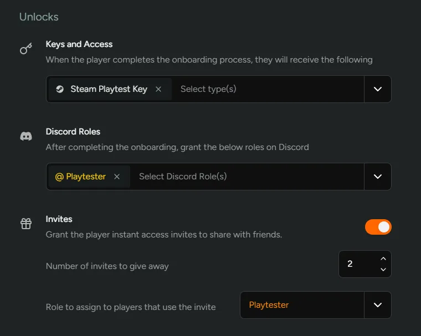Click the Steam Playtest Key chip label
This screenshot has width=421, height=336.
tap(109, 89)
